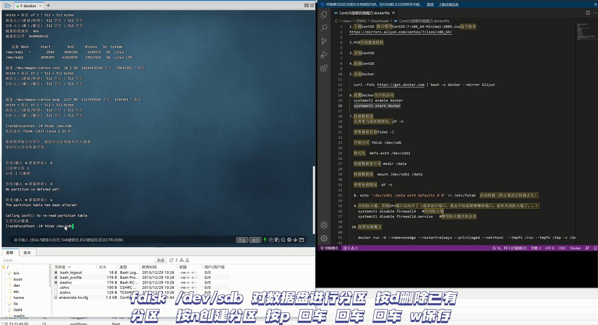Click the search magnifier in terminal command bar
Viewport: 598px width, 325px height.
(x=283, y=240)
